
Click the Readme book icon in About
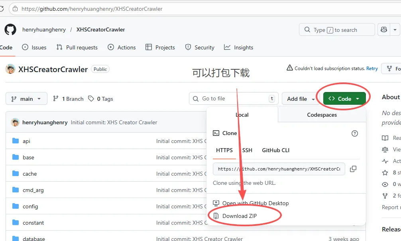(x=385, y=138)
